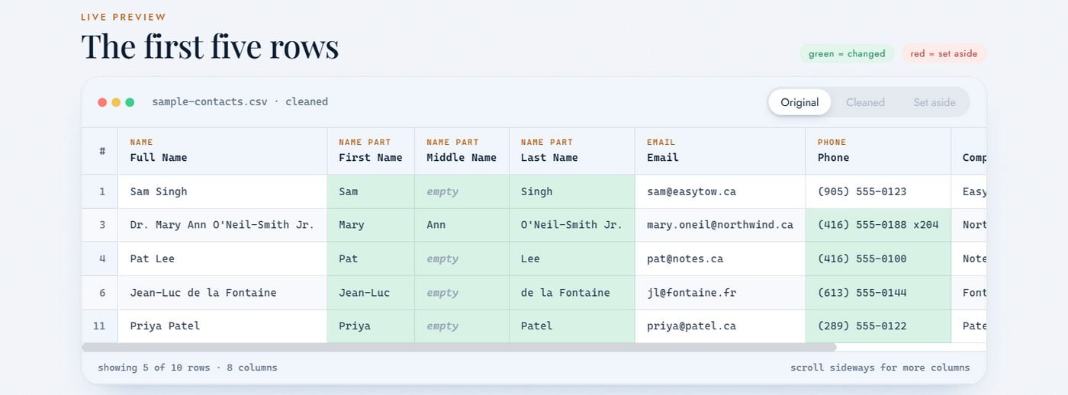Switch to the Set aside view tab

point(934,102)
